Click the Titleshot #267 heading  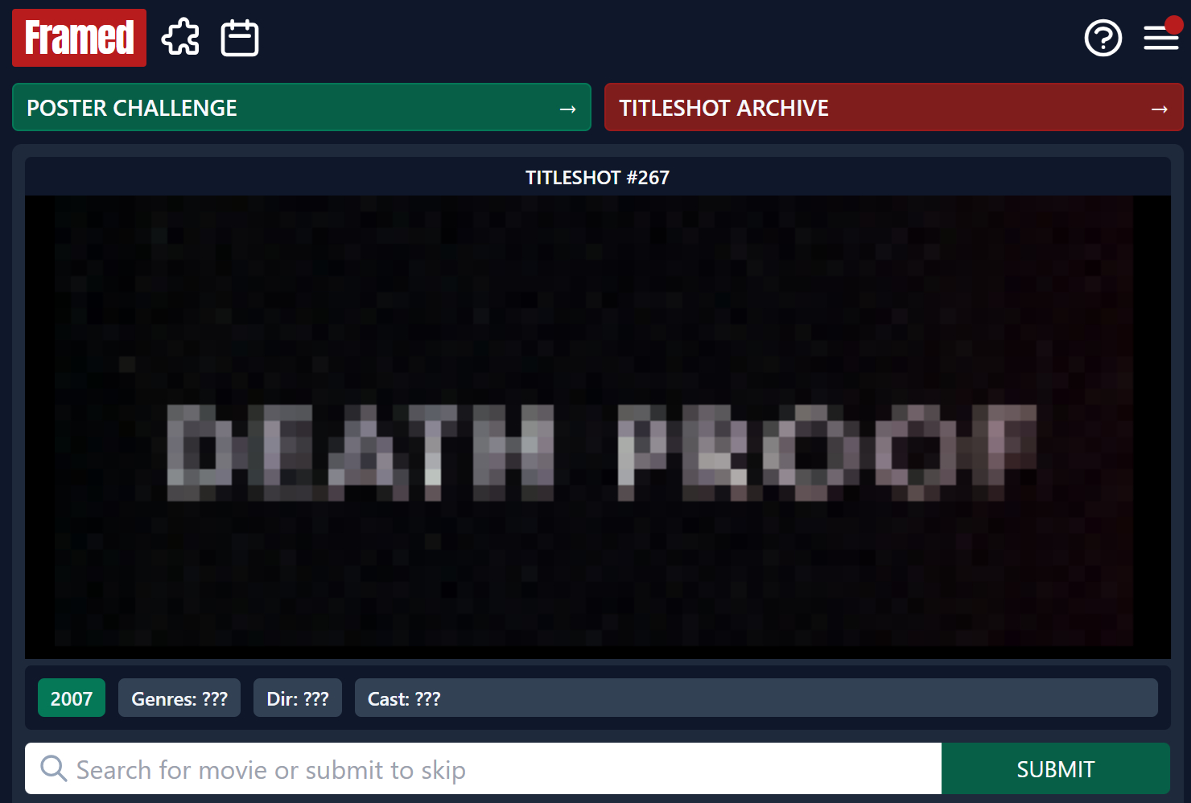597,177
